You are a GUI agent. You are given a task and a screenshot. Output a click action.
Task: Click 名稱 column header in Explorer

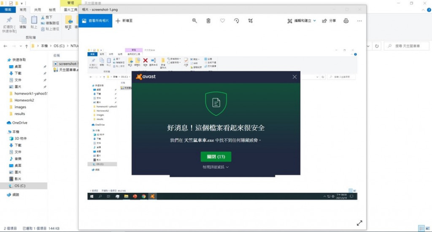coord(57,55)
